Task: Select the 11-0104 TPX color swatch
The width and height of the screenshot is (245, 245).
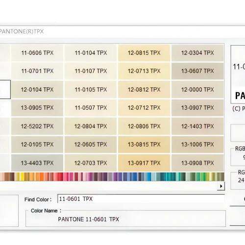Action: pyautogui.click(x=91, y=53)
